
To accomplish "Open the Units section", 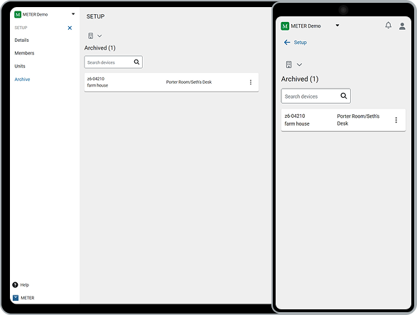I will [20, 66].
